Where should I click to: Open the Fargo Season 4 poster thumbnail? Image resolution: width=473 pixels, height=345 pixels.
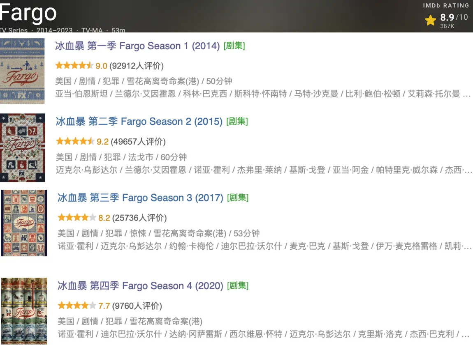coord(24,311)
